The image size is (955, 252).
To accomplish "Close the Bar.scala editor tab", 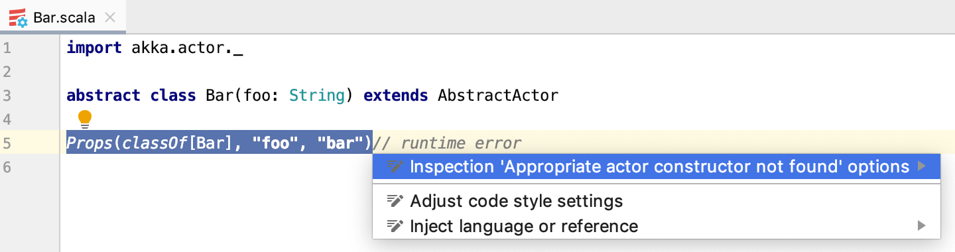I will coord(111,18).
